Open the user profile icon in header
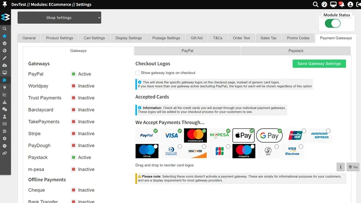 pos(350,4)
